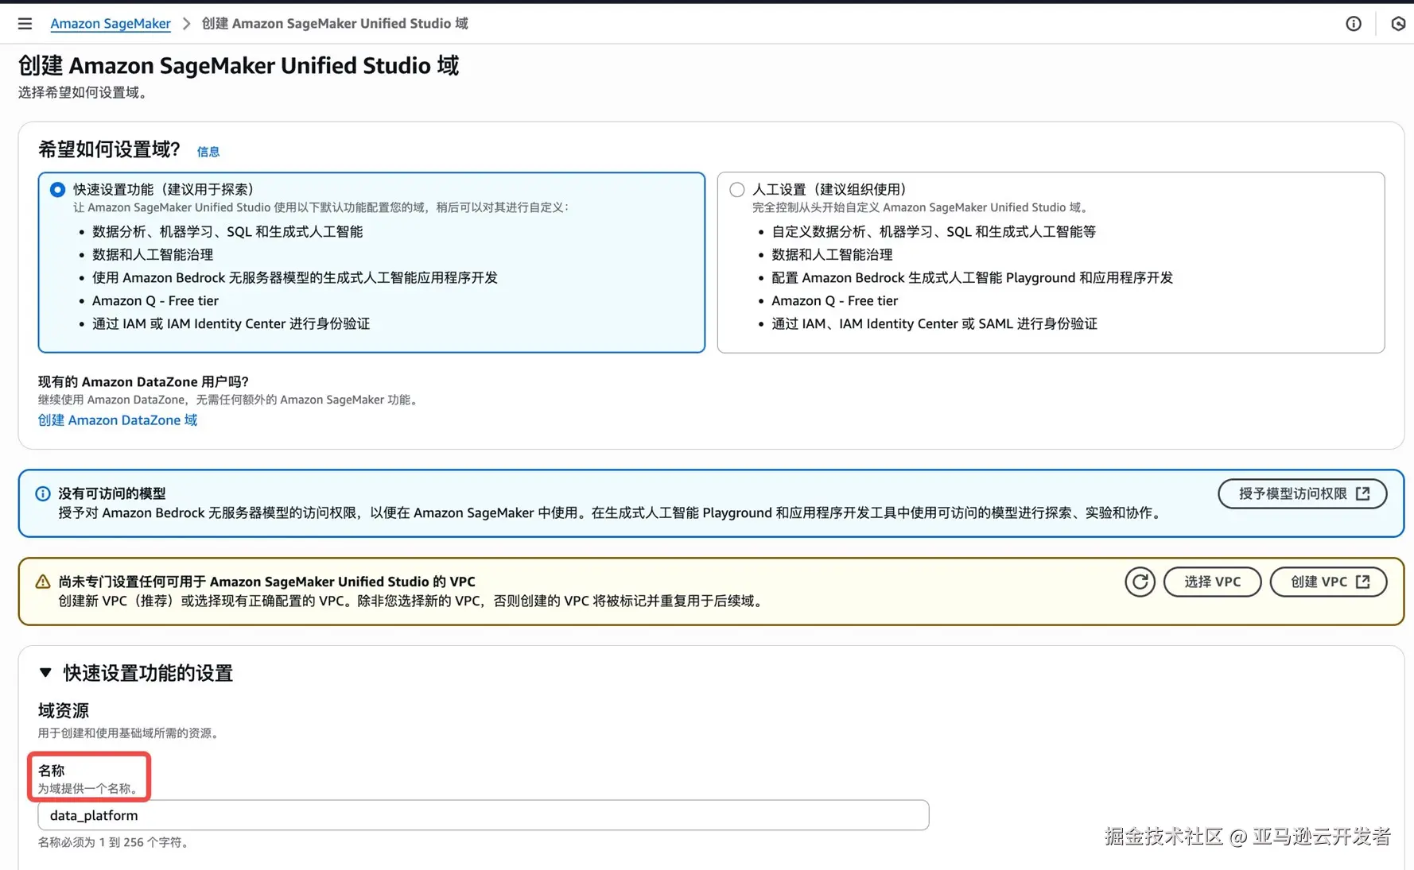Click the 创建 Amazon DataZone 域 link
Viewport: 1414px width, 870px height.
118,420
